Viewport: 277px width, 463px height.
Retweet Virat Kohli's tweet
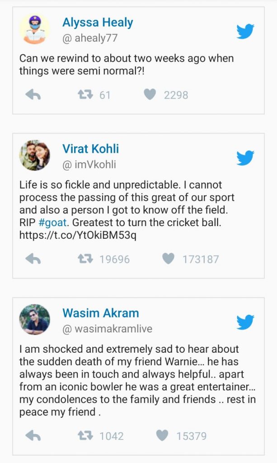(x=85, y=259)
